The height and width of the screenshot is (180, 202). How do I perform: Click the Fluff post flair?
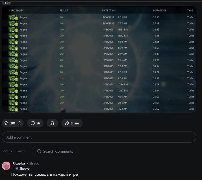(x=7, y=3)
